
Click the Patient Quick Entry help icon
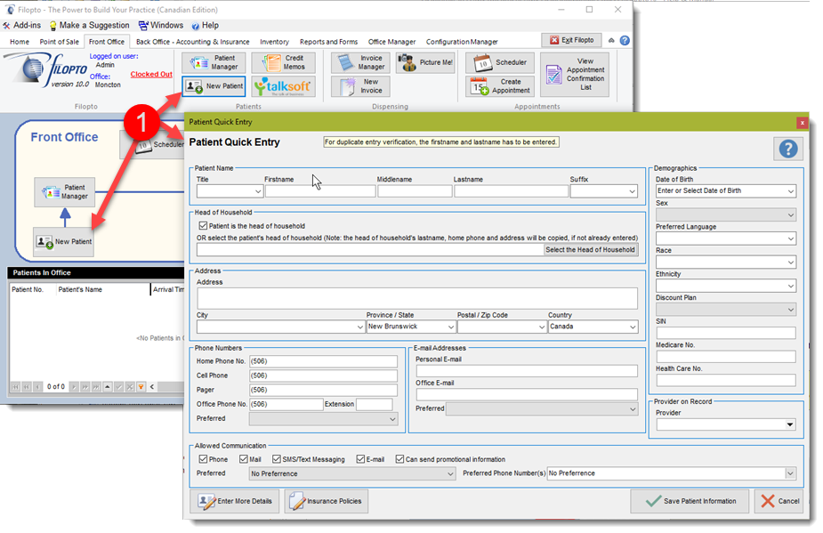(787, 149)
